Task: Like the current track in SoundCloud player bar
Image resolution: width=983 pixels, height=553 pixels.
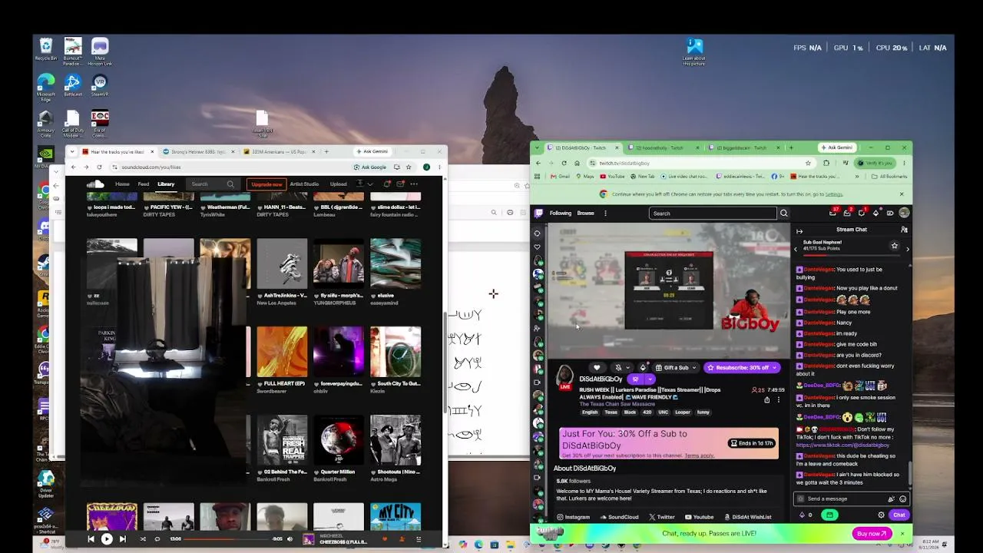Action: [x=385, y=539]
